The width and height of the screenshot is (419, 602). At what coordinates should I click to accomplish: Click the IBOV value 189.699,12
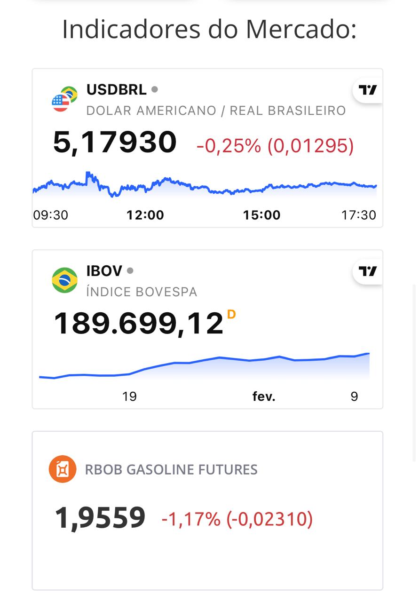[138, 323]
